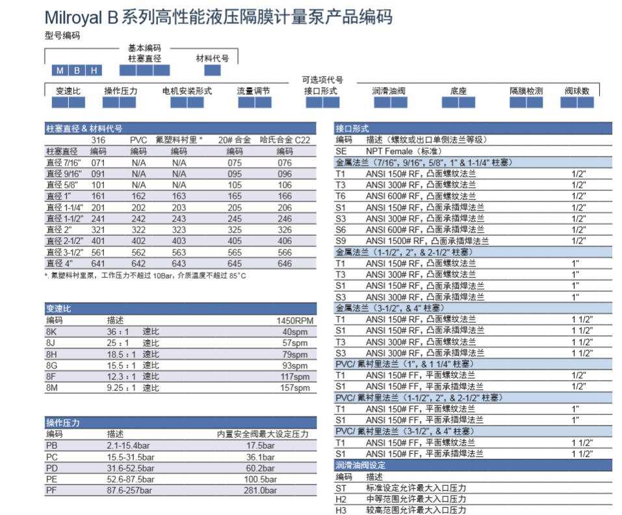Click gear ratio code '8K'
The width and height of the screenshot is (622, 515).
pos(51,332)
